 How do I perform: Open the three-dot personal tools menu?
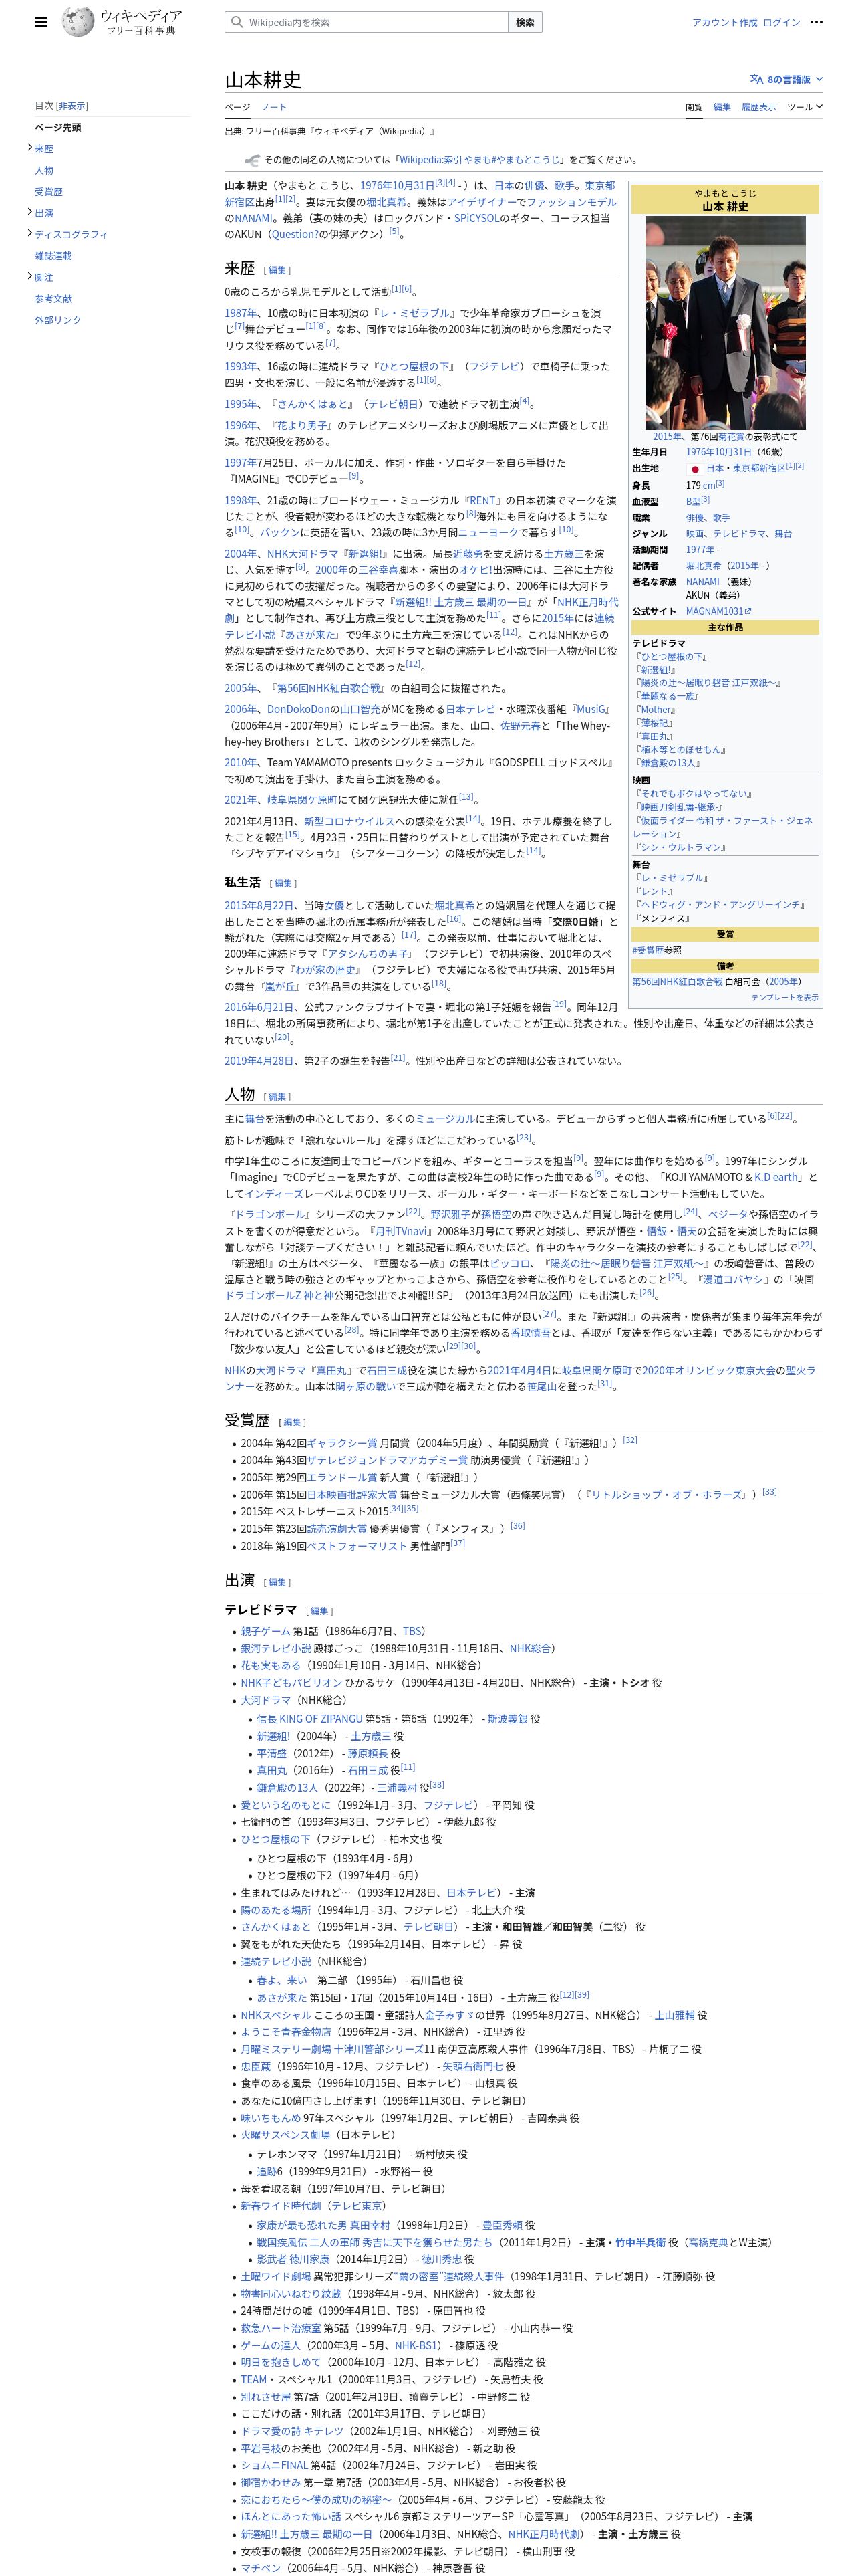(816, 22)
